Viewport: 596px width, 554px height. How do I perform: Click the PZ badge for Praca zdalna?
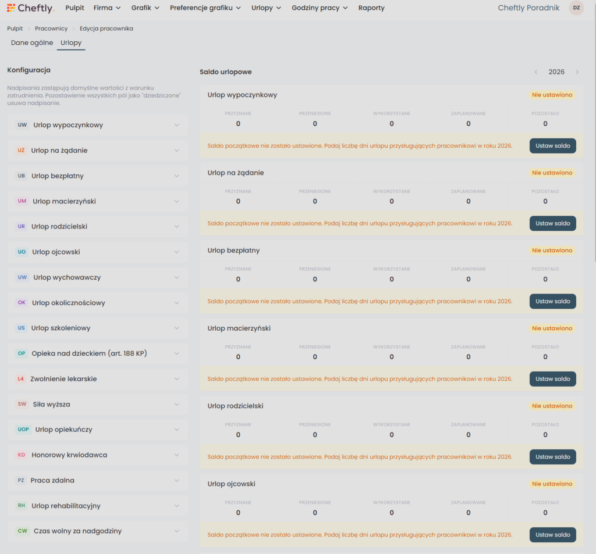tap(21, 480)
